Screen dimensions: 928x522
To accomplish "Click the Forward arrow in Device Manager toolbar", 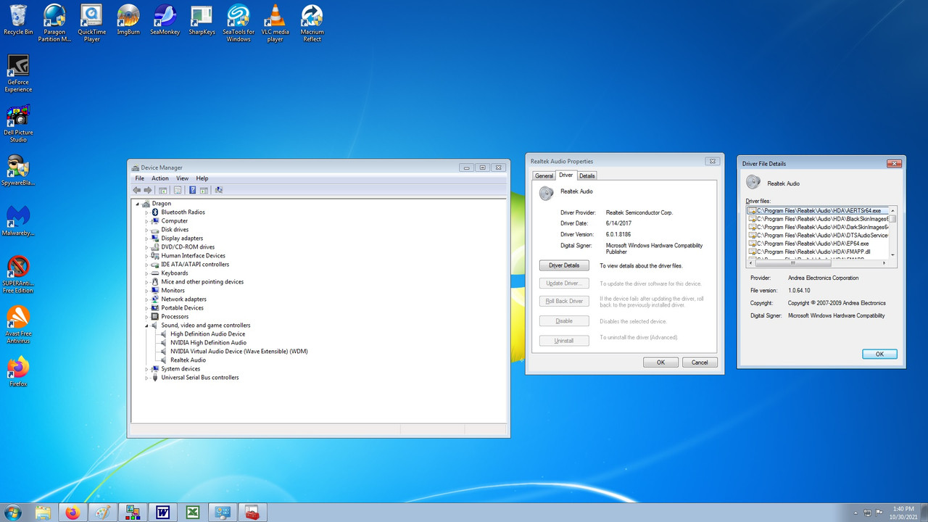I will (x=148, y=190).
